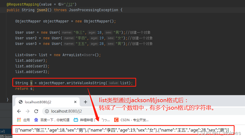The width and height of the screenshot is (245, 138).
Task: View site information icon in address bar
Action: (x=47, y=111)
